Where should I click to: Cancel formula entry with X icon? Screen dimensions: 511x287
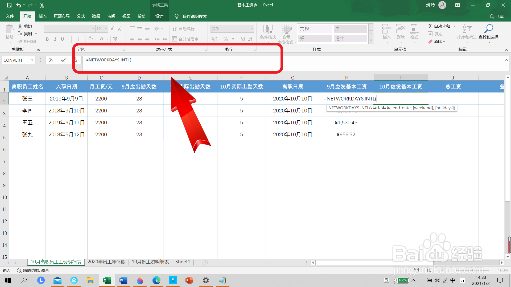(x=51, y=60)
